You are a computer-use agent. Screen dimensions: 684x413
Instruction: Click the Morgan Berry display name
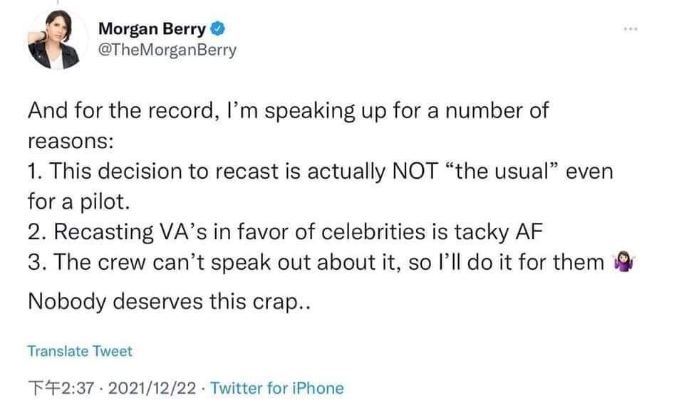152,28
